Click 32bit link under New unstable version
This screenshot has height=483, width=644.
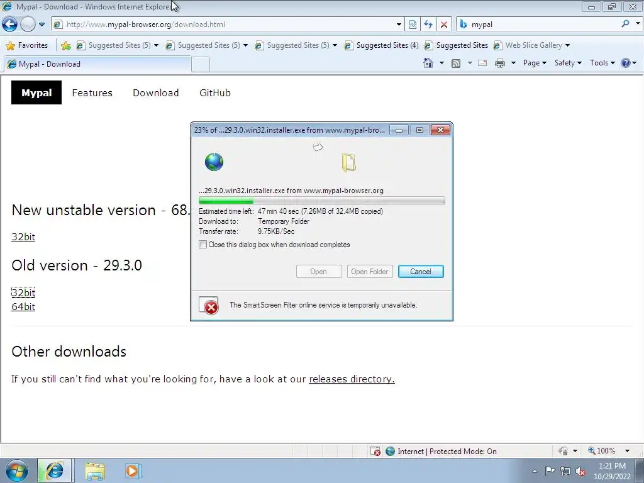[x=23, y=237]
